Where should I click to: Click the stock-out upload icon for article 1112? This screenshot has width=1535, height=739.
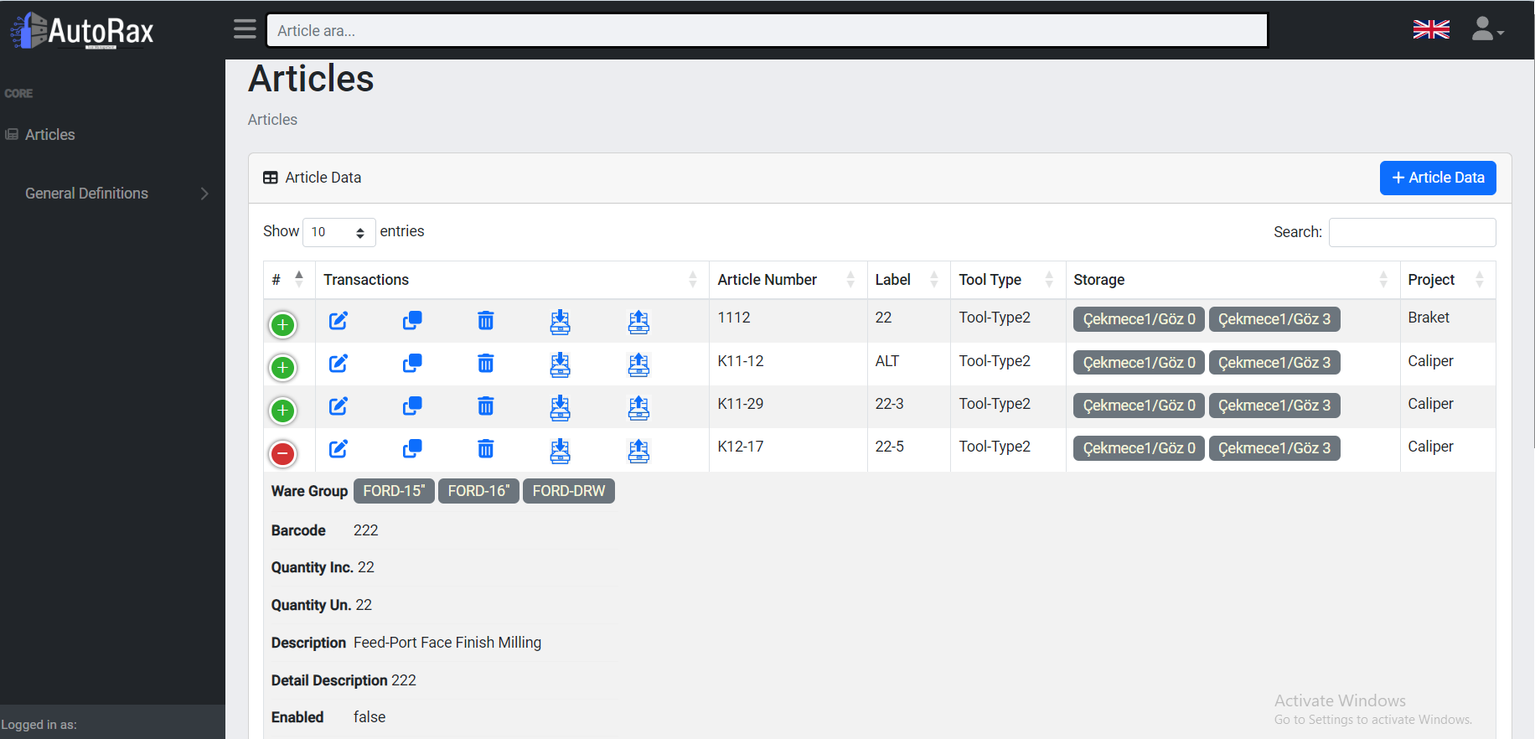coord(638,322)
